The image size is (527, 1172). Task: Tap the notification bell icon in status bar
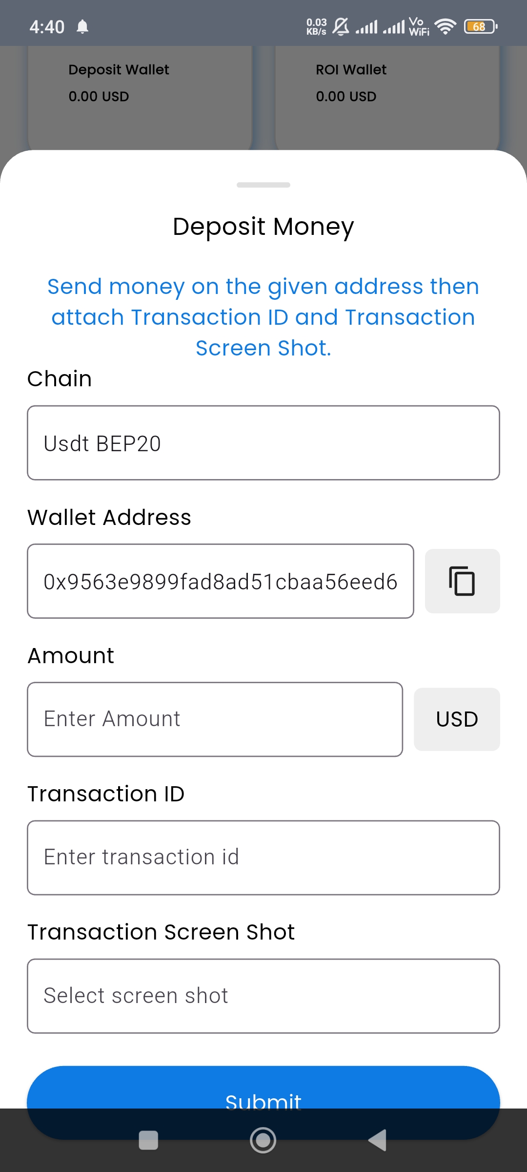(x=82, y=26)
